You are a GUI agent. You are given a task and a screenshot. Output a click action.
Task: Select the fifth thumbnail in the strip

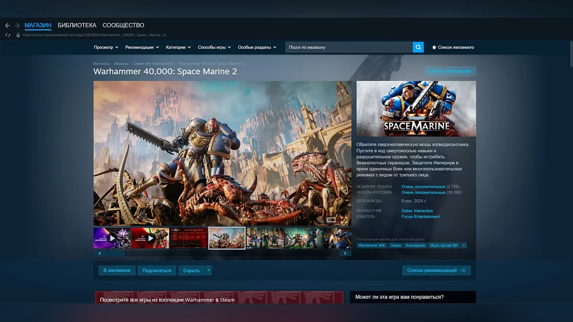(x=265, y=238)
